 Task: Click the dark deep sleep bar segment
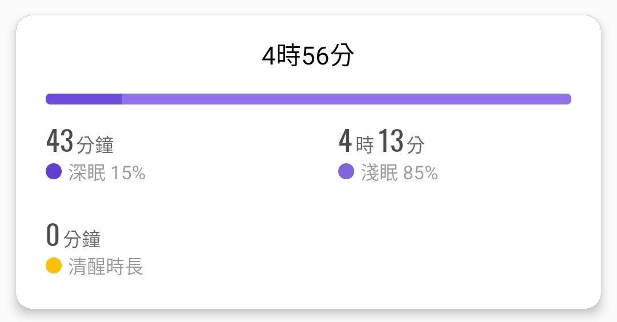click(x=83, y=99)
